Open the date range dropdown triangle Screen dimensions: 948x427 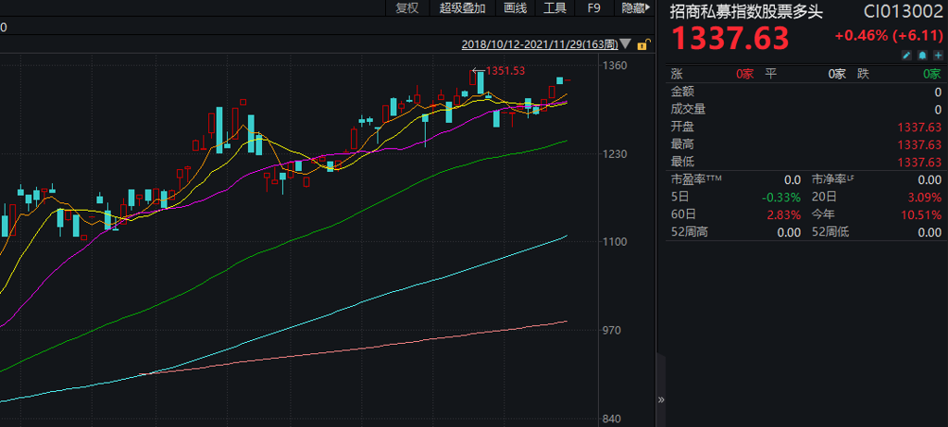[628, 44]
